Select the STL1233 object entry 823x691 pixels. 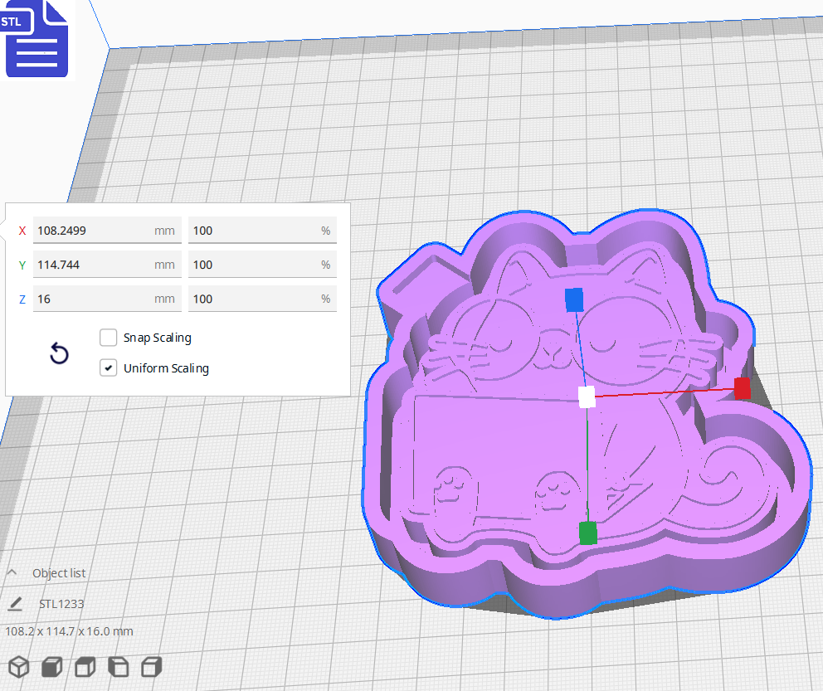click(x=62, y=604)
